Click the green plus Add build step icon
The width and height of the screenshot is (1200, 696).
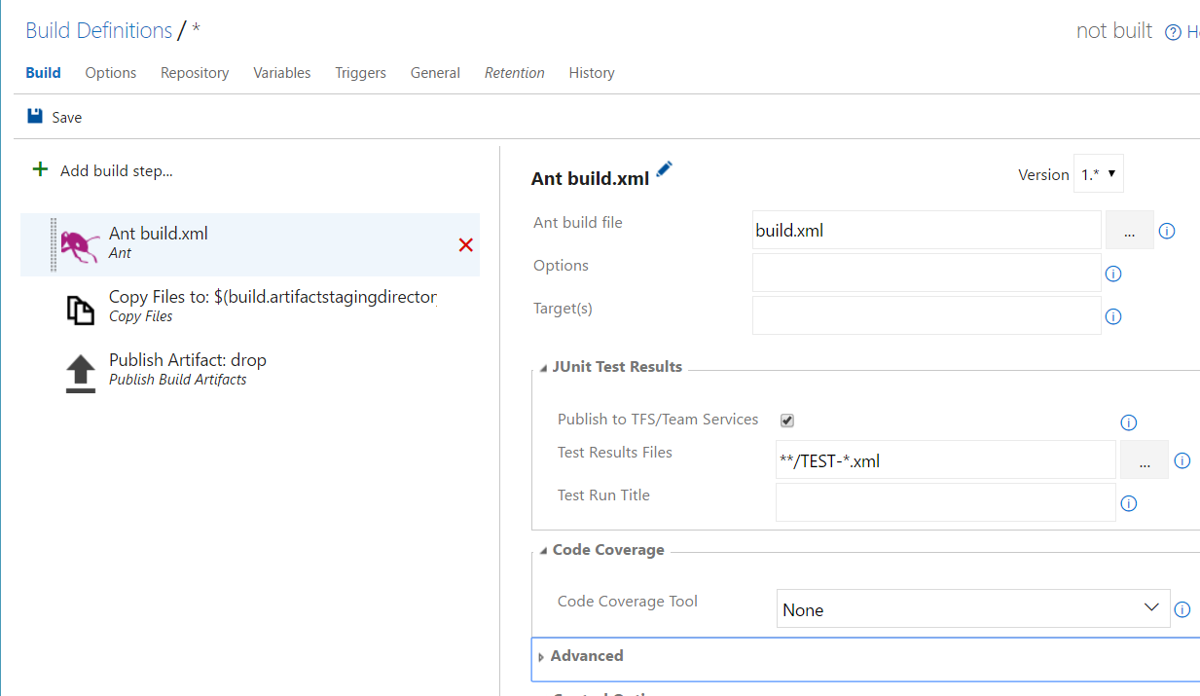(x=40, y=170)
